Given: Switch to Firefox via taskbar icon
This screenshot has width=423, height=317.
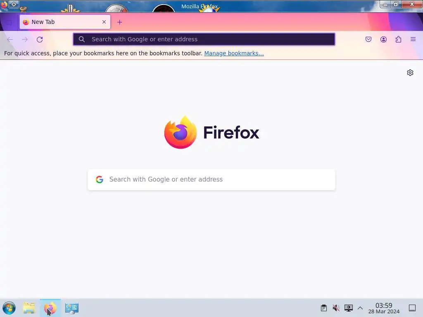Looking at the screenshot, I should coord(50,308).
